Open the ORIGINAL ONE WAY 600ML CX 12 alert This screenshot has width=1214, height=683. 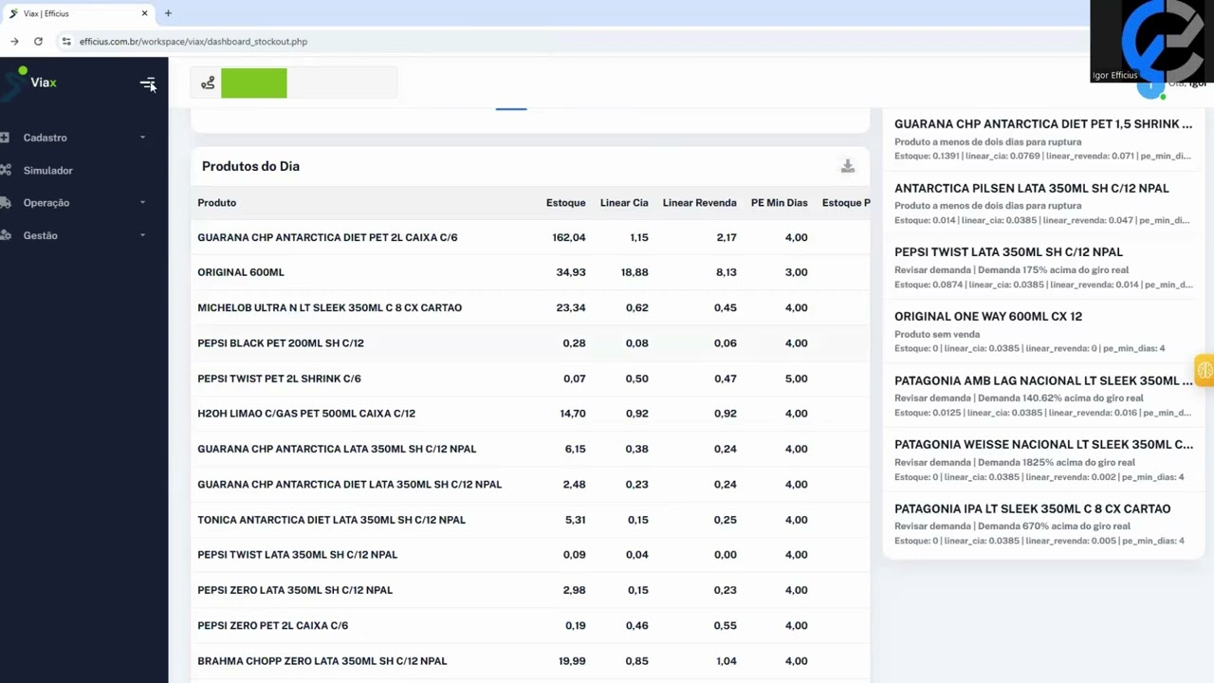tap(1043, 332)
